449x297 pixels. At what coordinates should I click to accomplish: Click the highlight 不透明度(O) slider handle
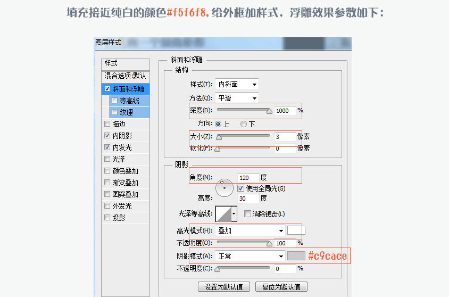(x=269, y=243)
